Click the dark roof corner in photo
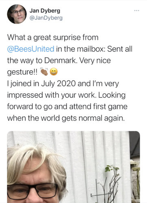147x203 pixels. click(x=134, y=144)
